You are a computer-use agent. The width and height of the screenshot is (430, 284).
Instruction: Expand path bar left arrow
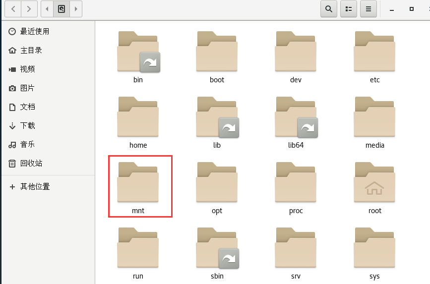47,8
